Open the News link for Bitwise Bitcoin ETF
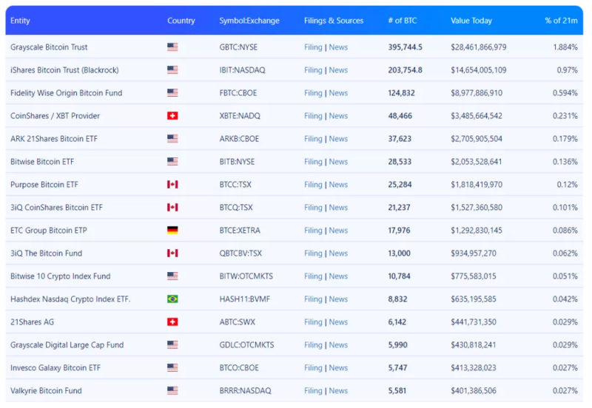 pos(338,162)
